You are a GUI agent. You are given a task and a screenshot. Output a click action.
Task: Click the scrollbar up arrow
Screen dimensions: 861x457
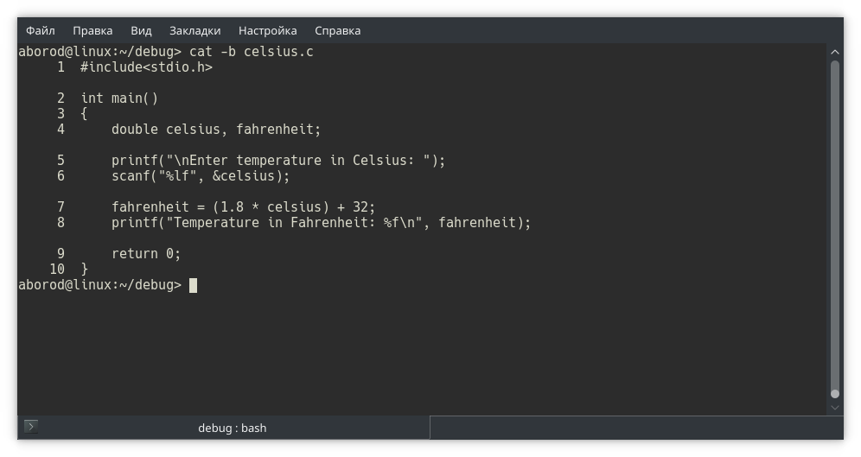click(x=834, y=52)
